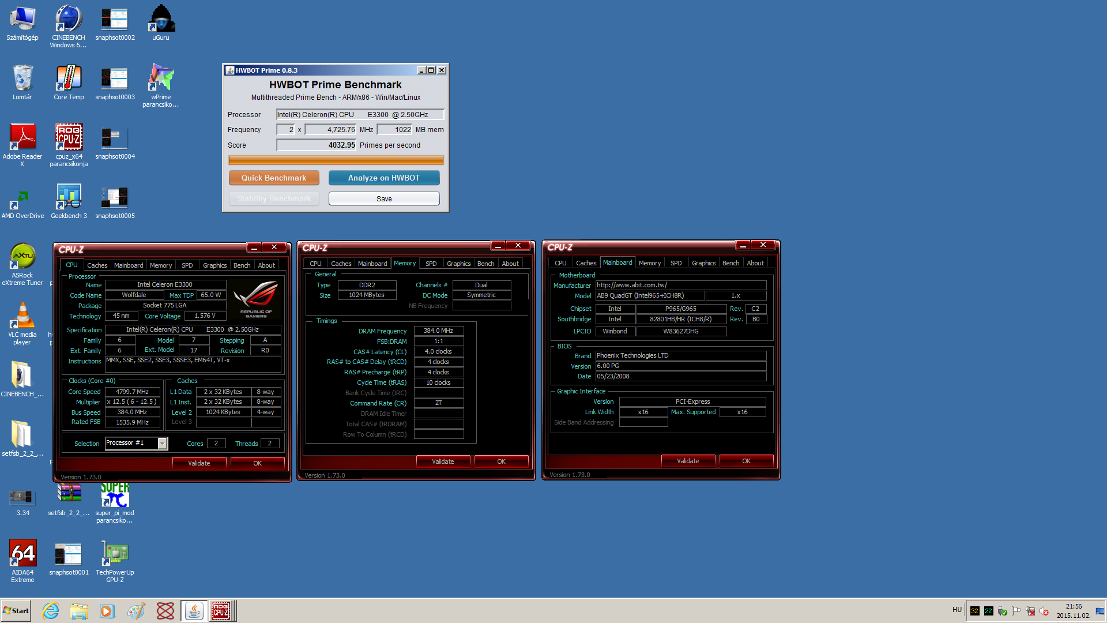Minimize the HWBOT Prime window
Viewport: 1107px width, 623px height.
coord(421,70)
